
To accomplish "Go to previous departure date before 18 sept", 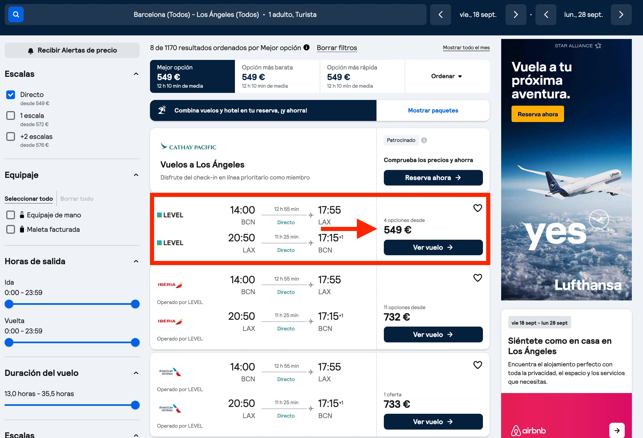I will tap(440, 14).
